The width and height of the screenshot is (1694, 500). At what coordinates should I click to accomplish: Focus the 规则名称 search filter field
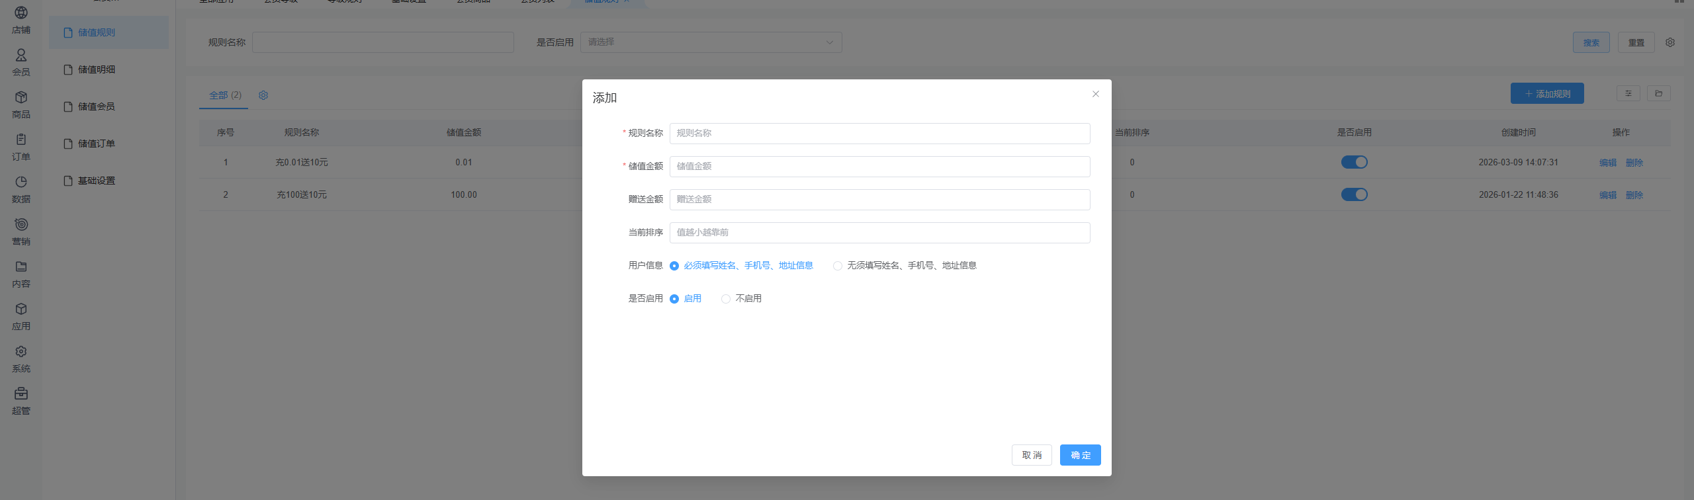382,42
